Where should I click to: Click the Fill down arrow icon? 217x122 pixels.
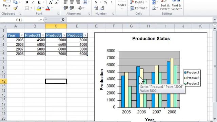(x=154, y=2)
